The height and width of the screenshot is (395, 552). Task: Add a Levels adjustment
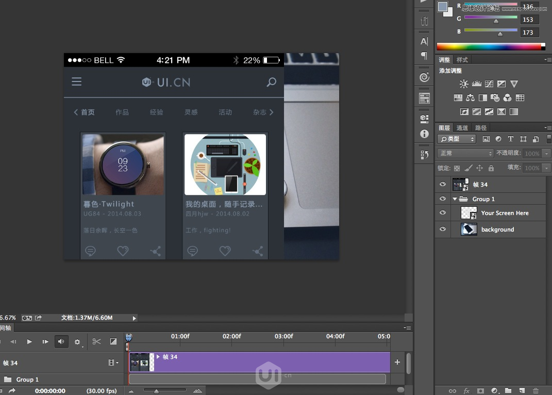point(476,84)
